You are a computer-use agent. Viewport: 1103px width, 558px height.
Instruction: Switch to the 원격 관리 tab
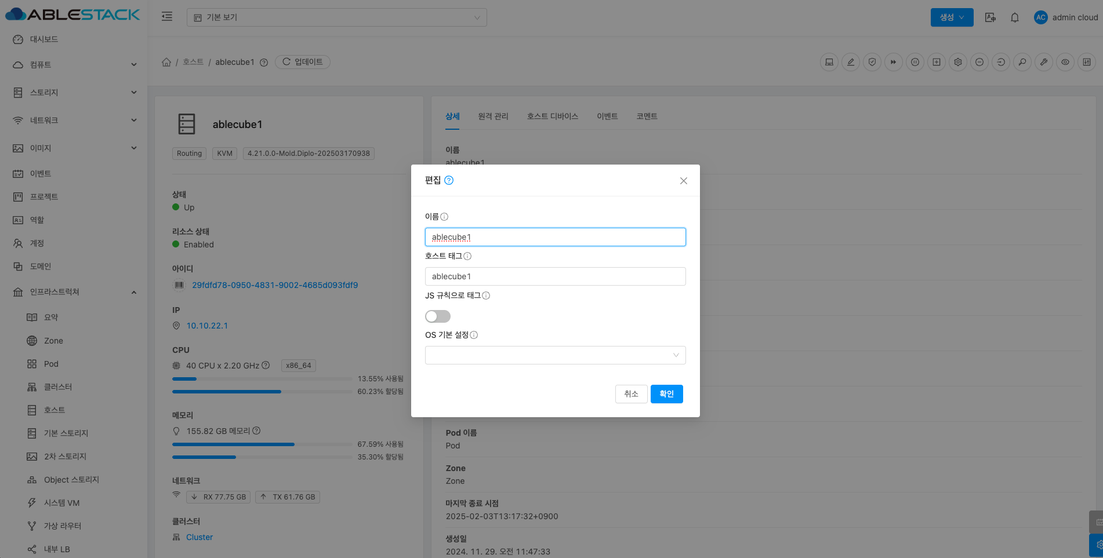493,116
